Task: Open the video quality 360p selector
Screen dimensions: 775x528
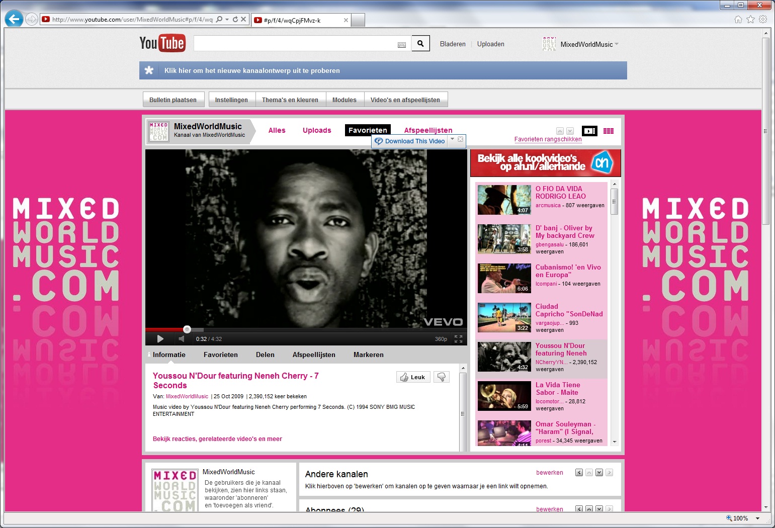Action: pyautogui.click(x=441, y=339)
